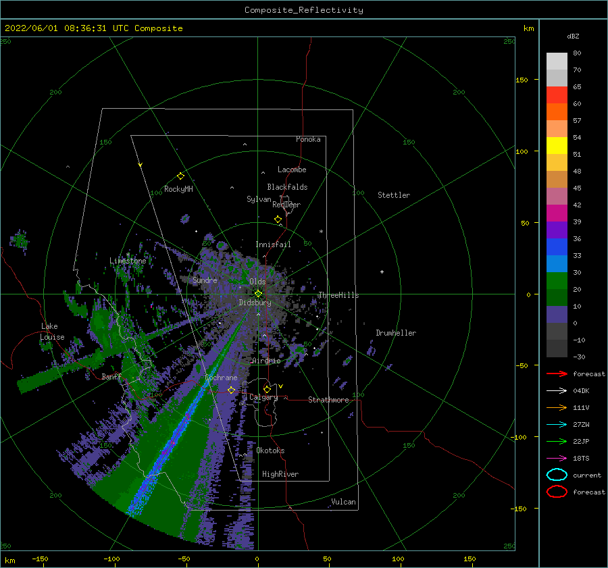Select the purple 36-39 dBZ swatch
This screenshot has width=608, height=568.
click(x=557, y=230)
